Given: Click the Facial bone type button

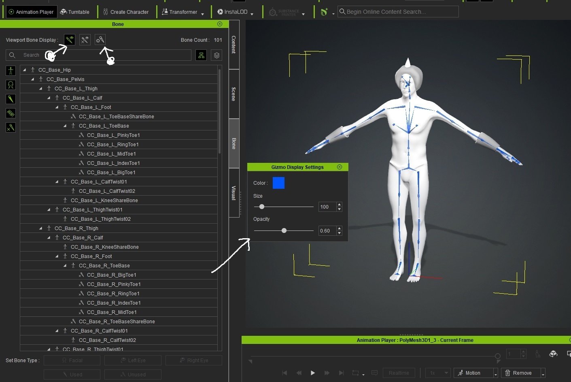Looking at the screenshot, I should point(72,360).
